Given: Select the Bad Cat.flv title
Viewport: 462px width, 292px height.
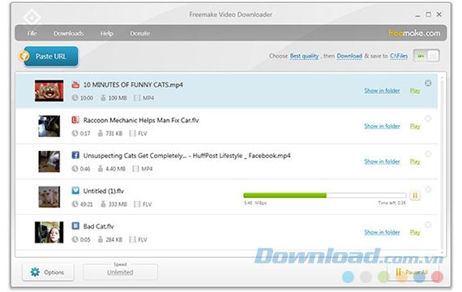Looking at the screenshot, I should [98, 226].
